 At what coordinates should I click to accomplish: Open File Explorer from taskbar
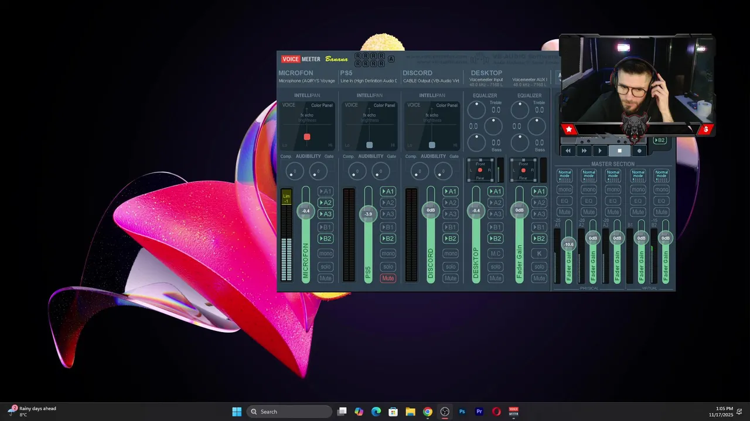[x=410, y=412]
